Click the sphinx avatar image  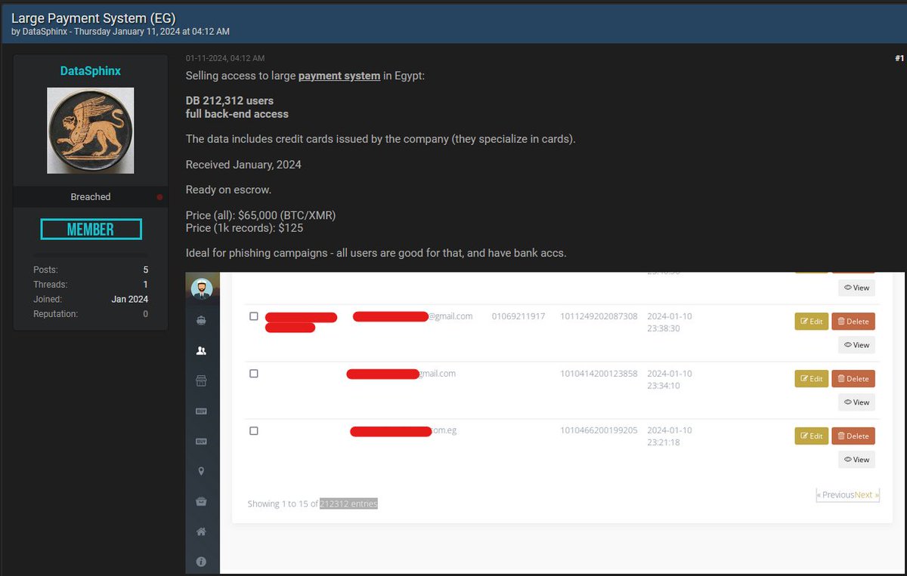pyautogui.click(x=91, y=131)
